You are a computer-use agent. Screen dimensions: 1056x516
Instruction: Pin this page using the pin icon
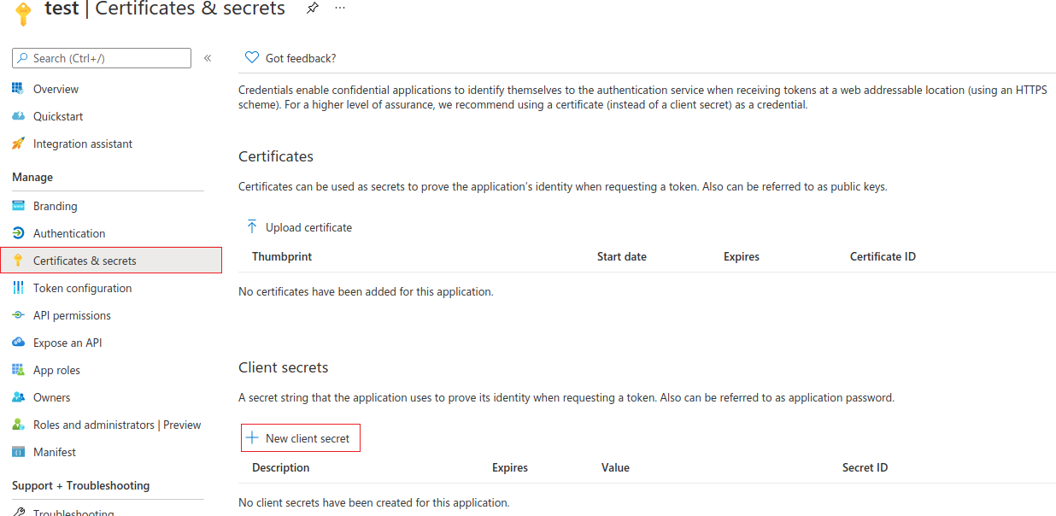[x=313, y=9]
